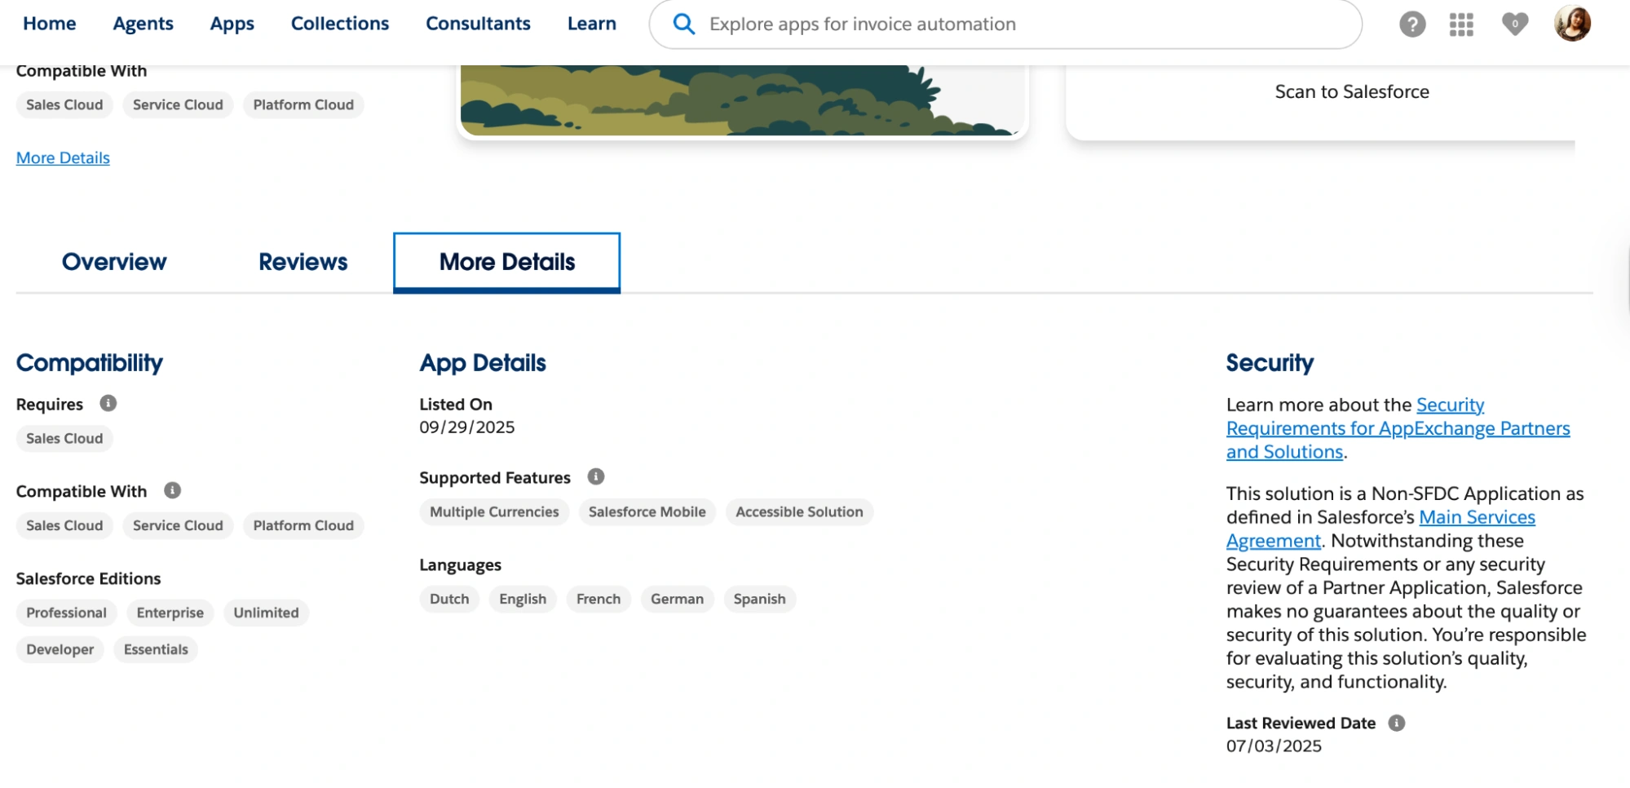Click Platform Cloud chip in Compatibility section
The height and width of the screenshot is (788, 1630).
(x=303, y=525)
